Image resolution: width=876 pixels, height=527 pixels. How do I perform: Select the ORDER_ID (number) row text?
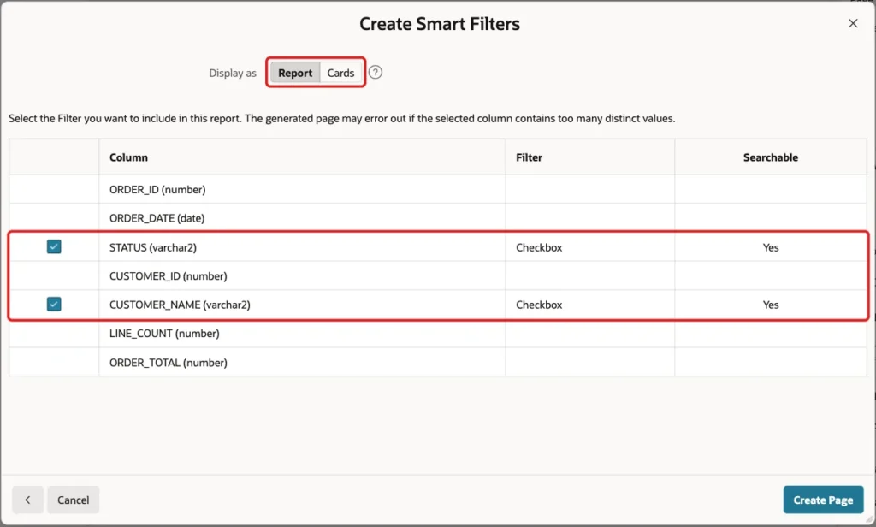[x=157, y=189]
